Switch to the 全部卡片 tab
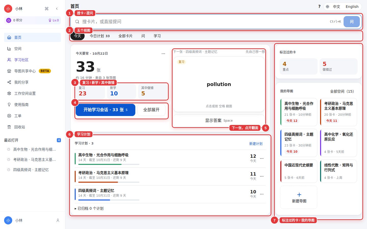Viewport: 367px width, 229px height. click(125, 36)
